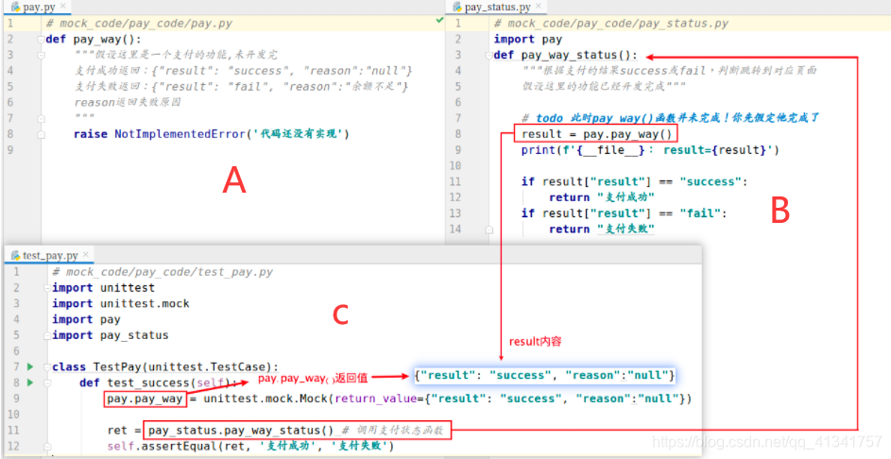Screen dimensions: 891x459
Task: Close the pay_status.py editor tab
Action: pos(540,7)
